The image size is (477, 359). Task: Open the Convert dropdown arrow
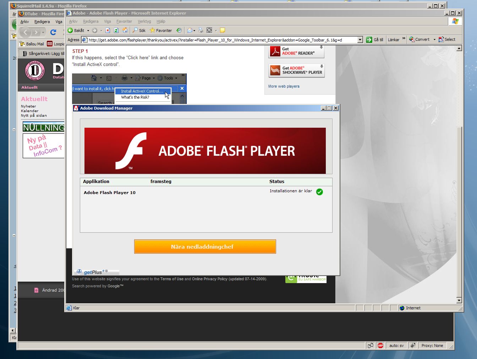pos(434,39)
